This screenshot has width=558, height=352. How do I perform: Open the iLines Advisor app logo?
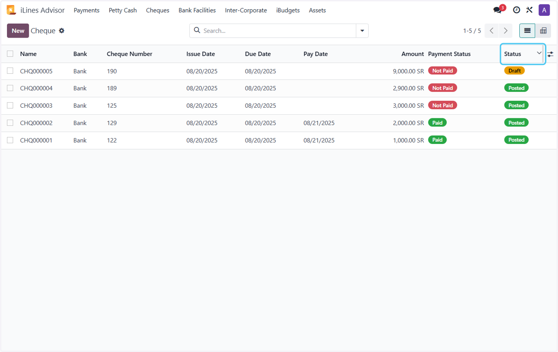tap(11, 10)
